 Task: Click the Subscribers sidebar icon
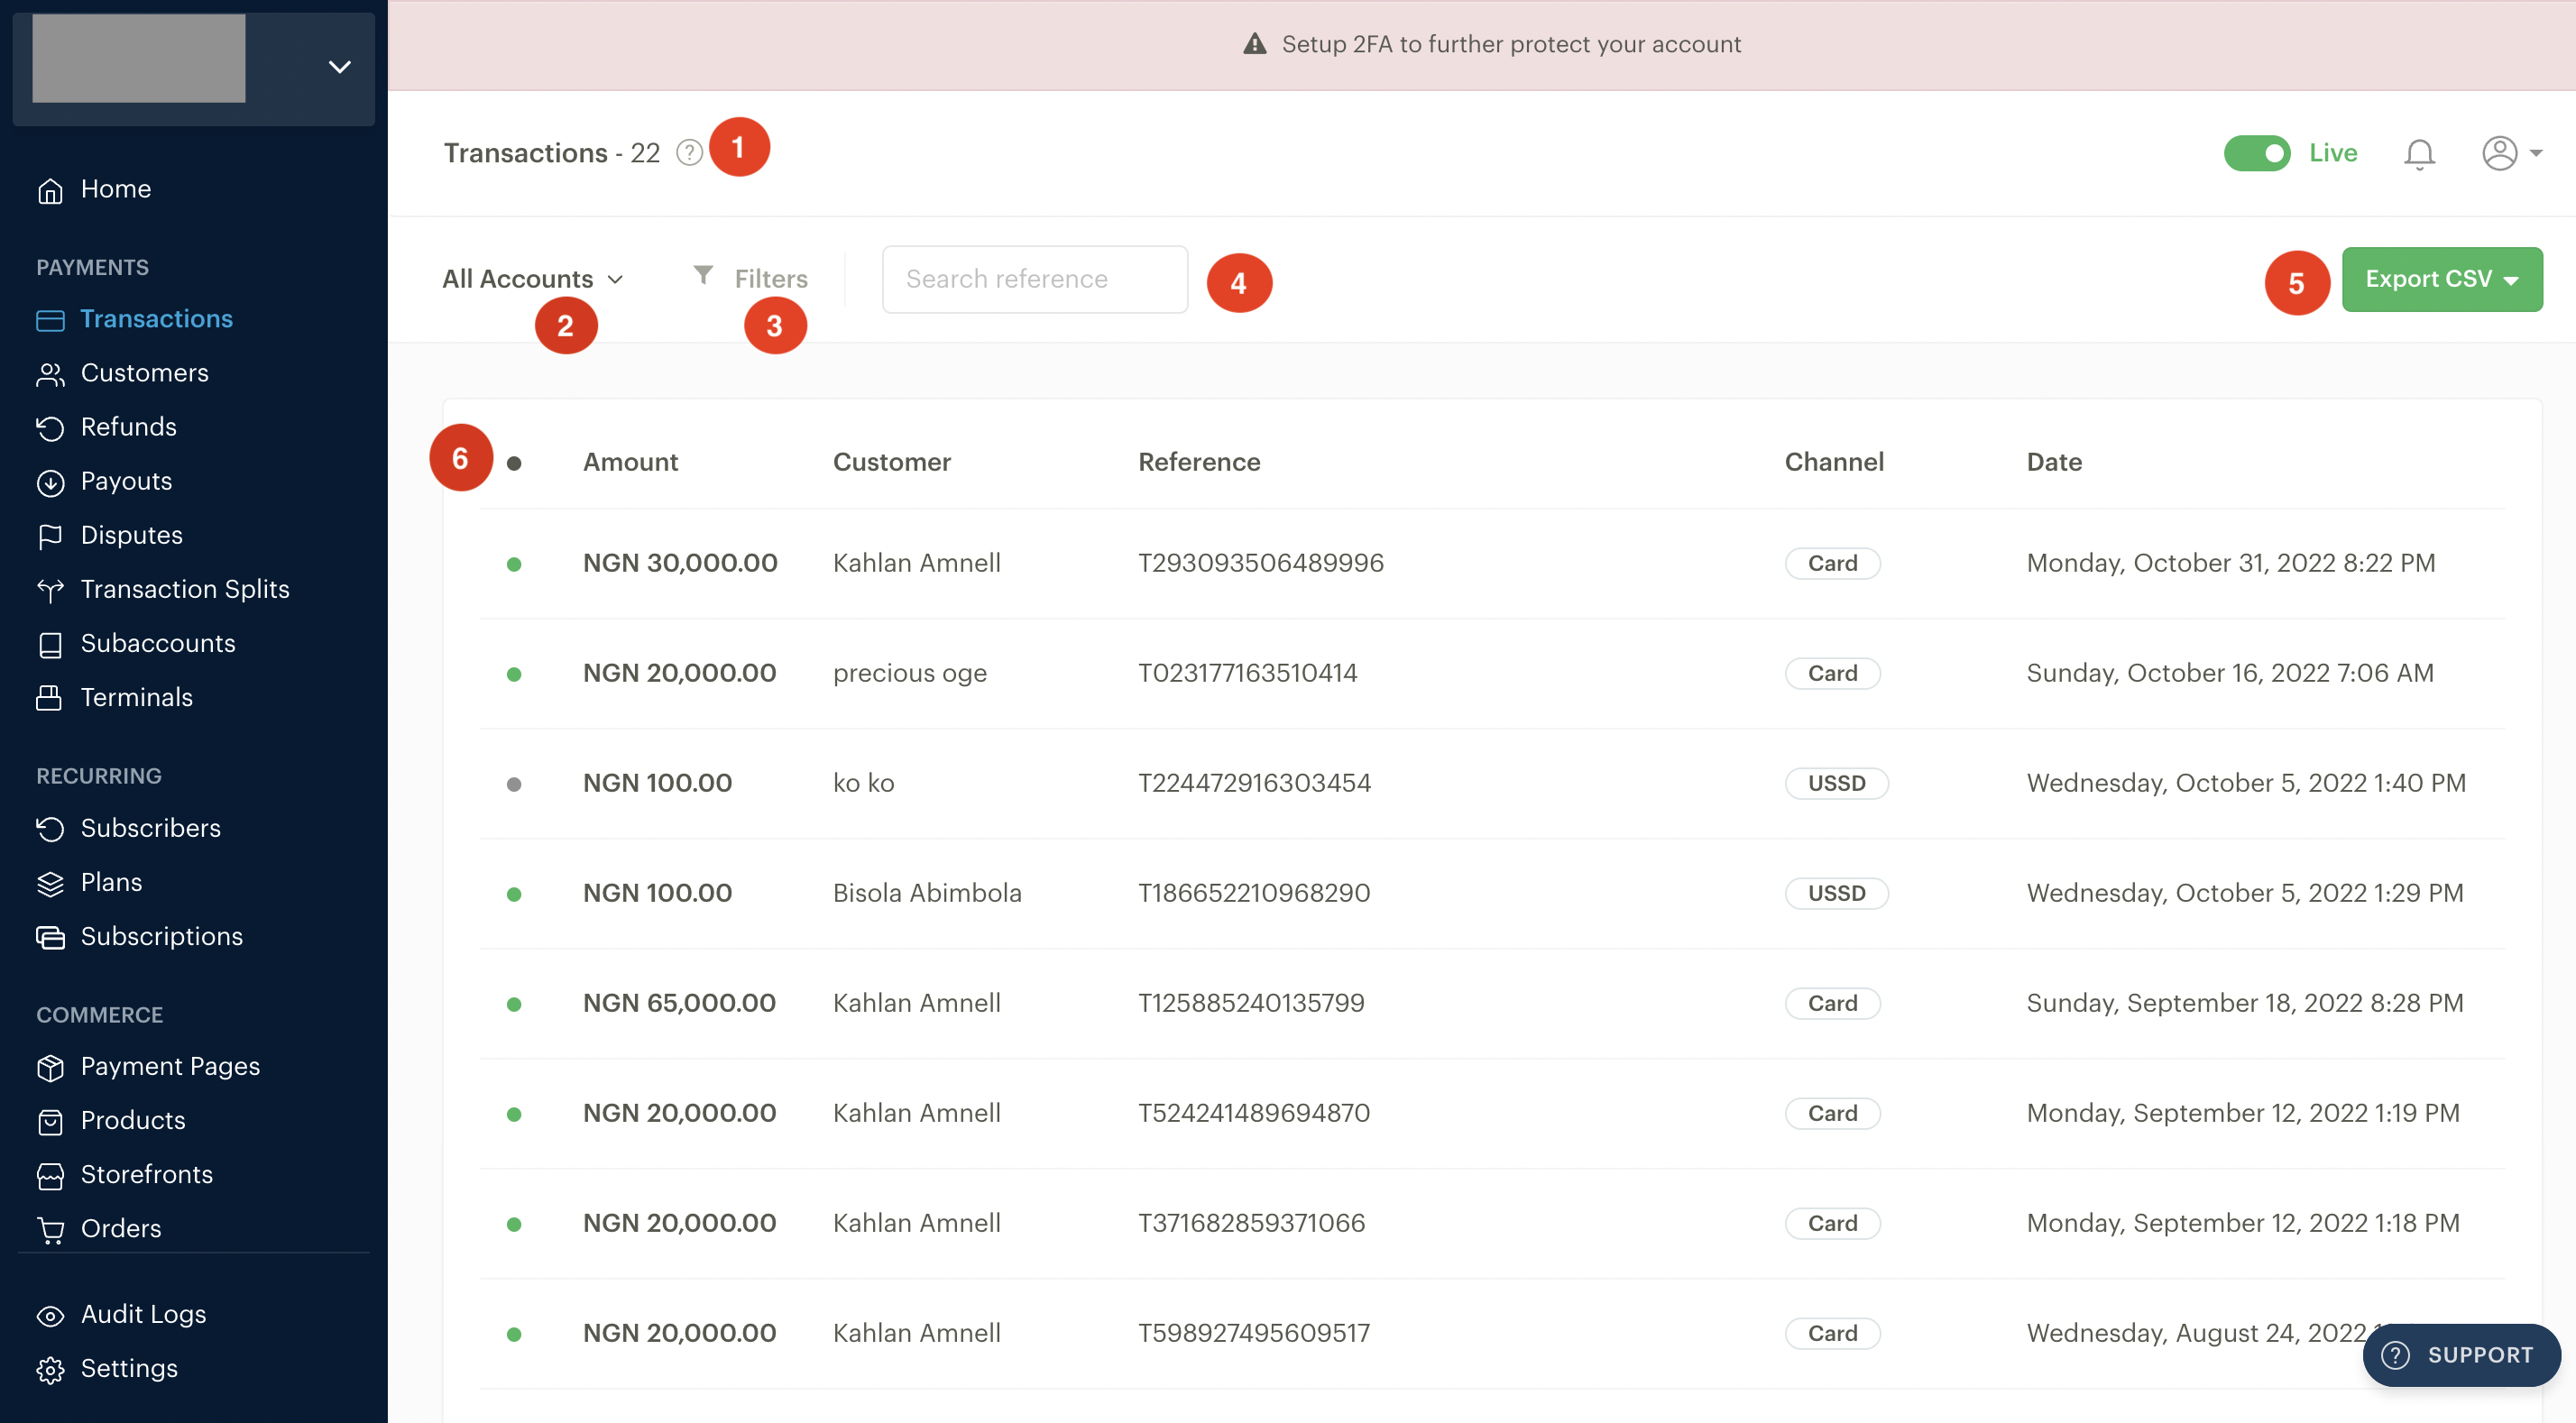[51, 825]
